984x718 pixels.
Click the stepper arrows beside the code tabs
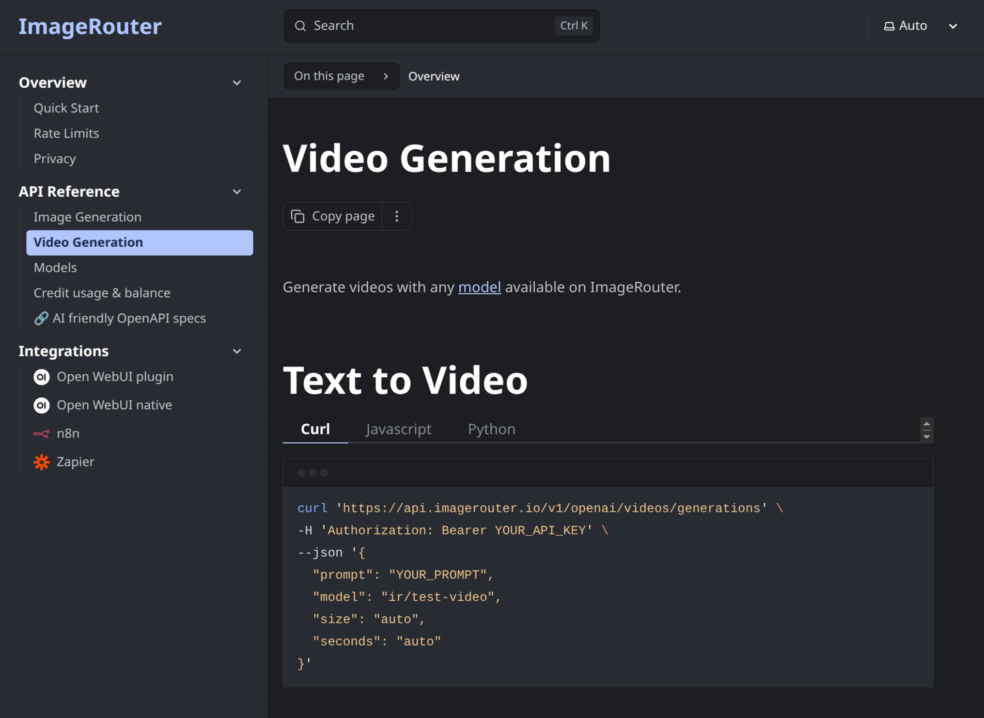coord(926,429)
